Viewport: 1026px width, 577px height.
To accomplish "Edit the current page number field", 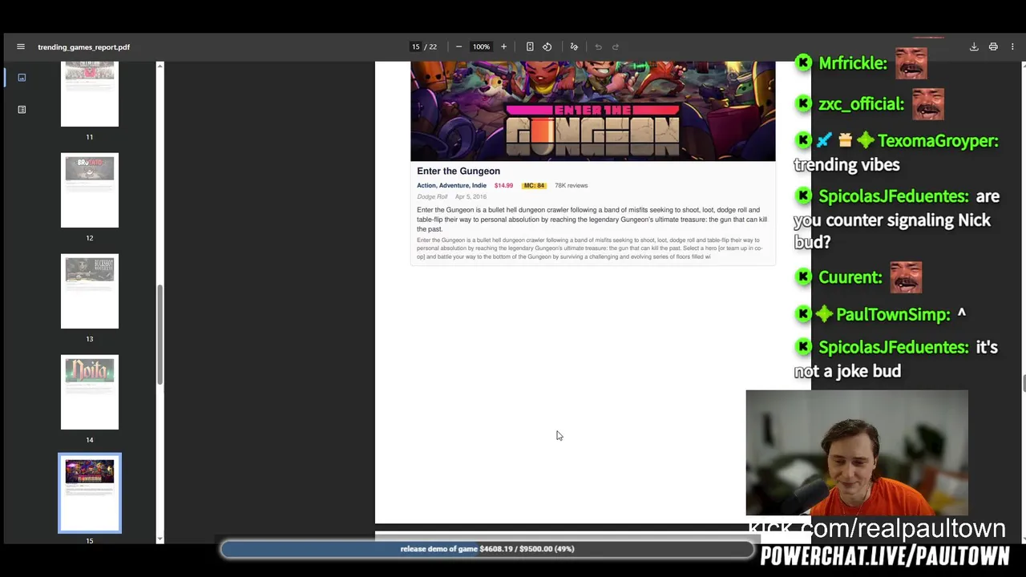I will (x=416, y=46).
